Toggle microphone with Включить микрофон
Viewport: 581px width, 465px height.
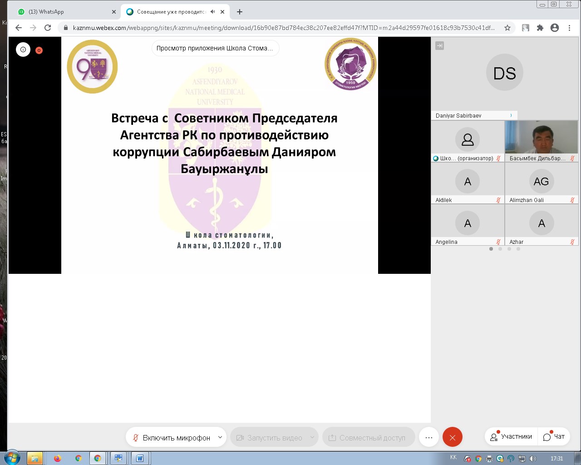[x=172, y=437]
